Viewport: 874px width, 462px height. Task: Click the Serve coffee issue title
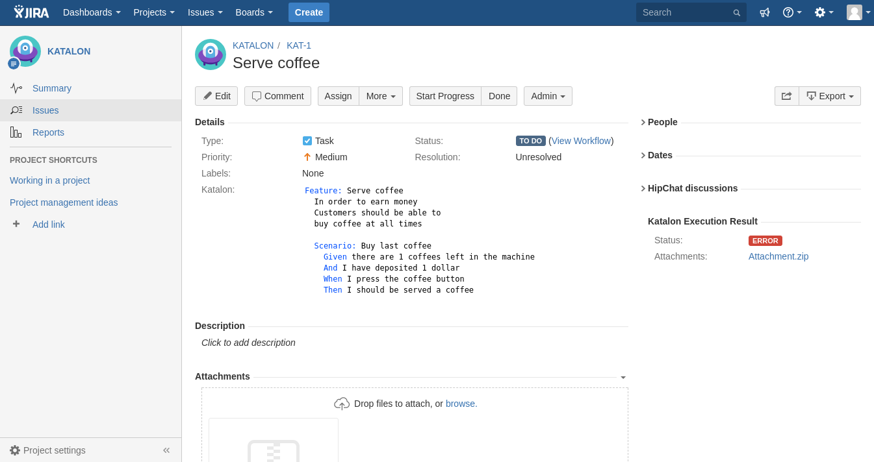(276, 63)
